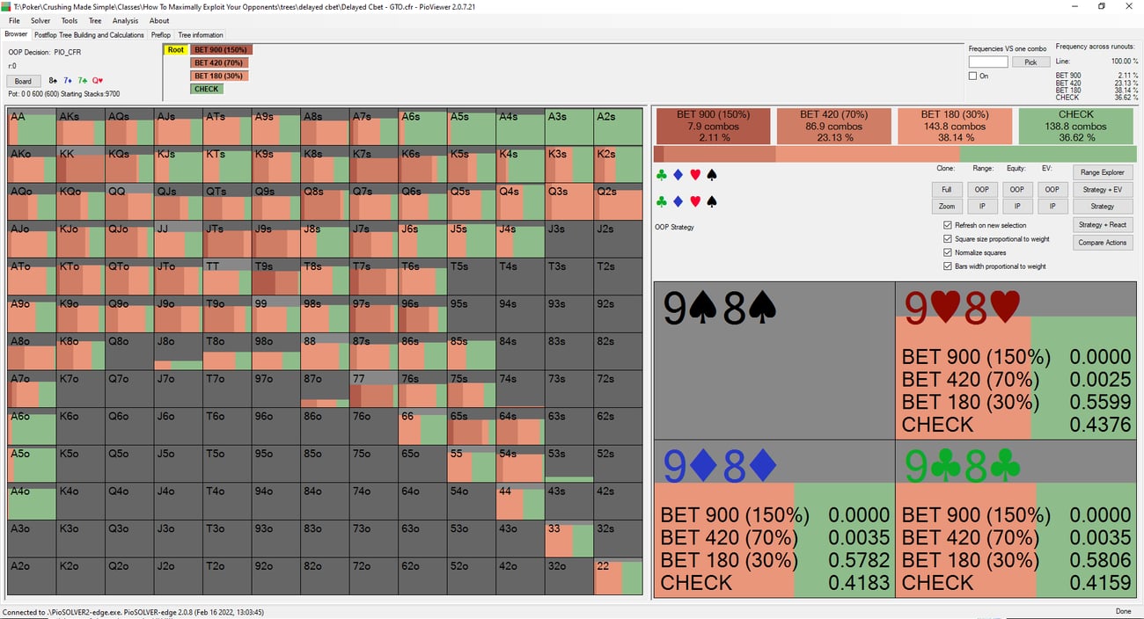Open the Postflop Tree Building and Calculations tab
The width and height of the screenshot is (1144, 619).
click(89, 35)
